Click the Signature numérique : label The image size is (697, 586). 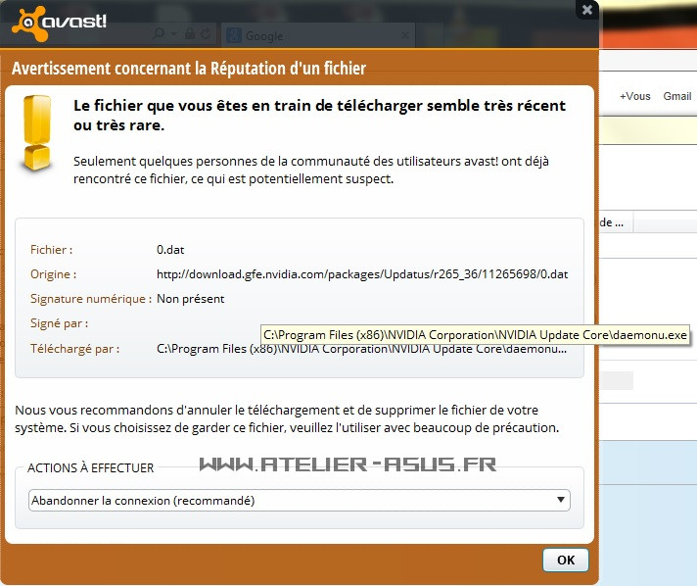point(91,299)
